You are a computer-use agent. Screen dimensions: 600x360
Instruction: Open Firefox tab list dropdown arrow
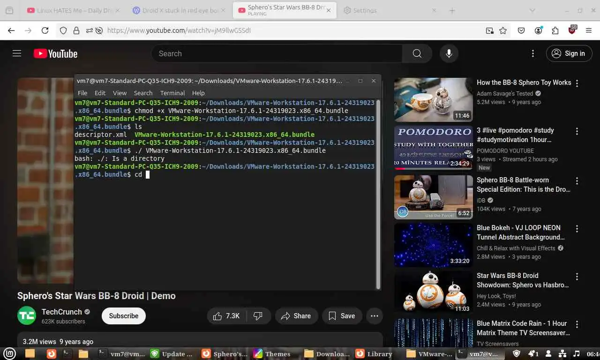[532, 10]
